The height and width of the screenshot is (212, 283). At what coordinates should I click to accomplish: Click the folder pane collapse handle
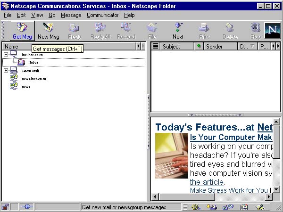pos(149,122)
